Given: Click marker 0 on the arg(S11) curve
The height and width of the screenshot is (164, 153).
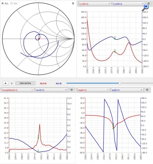Looking at the screenshot, I should coord(113,125).
